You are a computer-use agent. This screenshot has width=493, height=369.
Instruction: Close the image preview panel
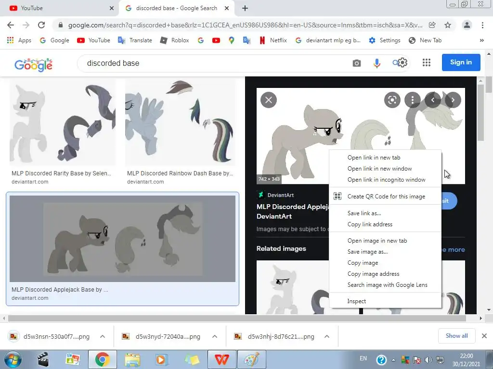point(269,100)
